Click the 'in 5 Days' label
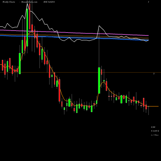Screen dimensions: 161x161 click(x=155, y=135)
